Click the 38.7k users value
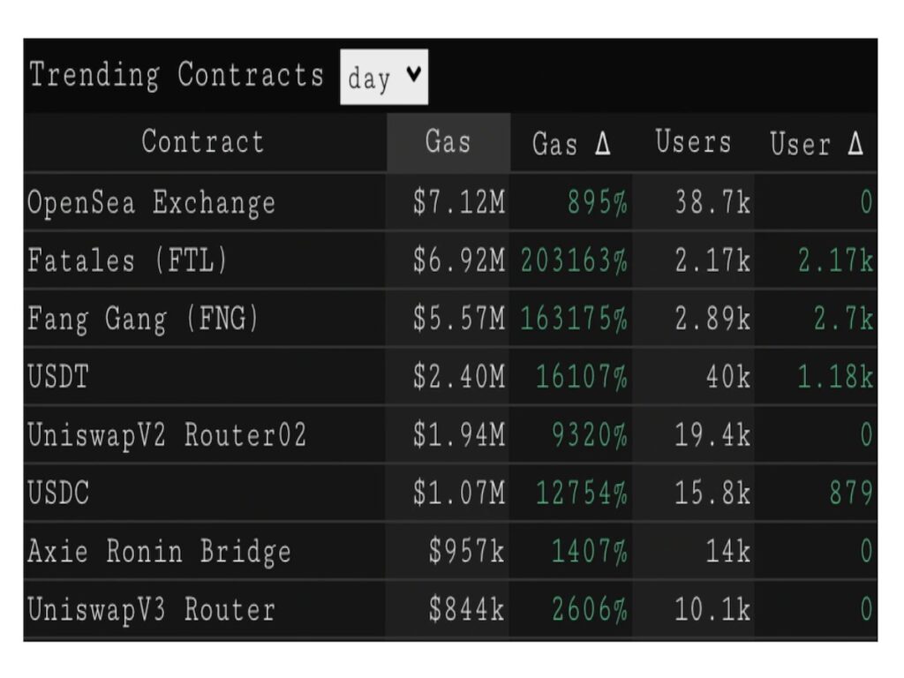The width and height of the screenshot is (904, 678). point(712,202)
